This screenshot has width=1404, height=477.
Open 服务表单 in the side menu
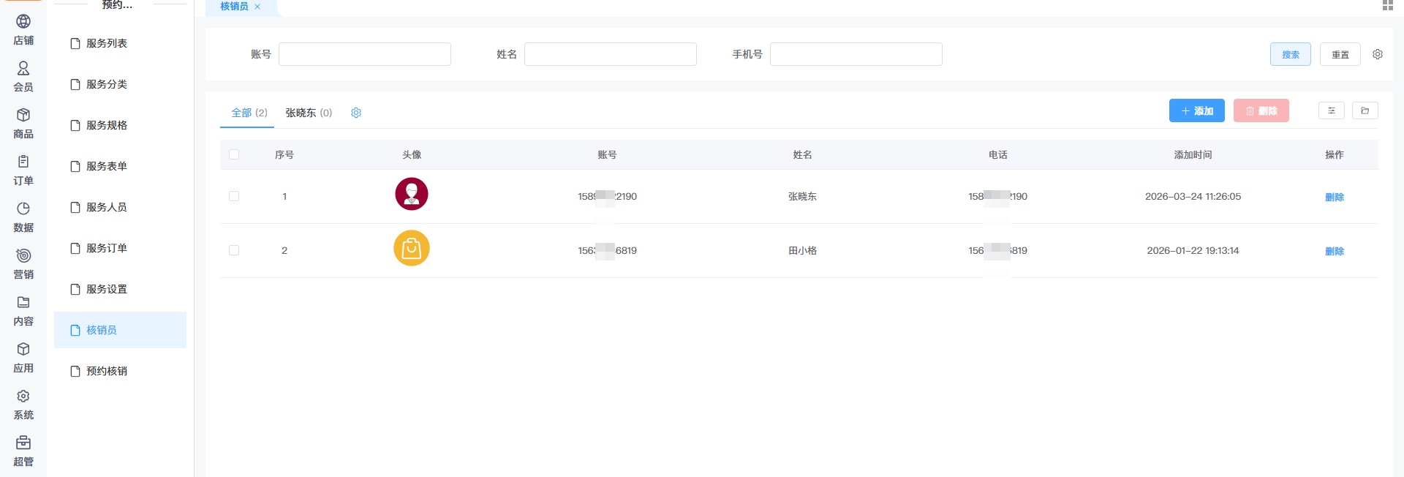click(121, 166)
